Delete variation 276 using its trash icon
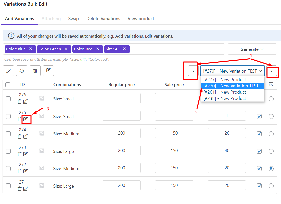 [x=20, y=101]
